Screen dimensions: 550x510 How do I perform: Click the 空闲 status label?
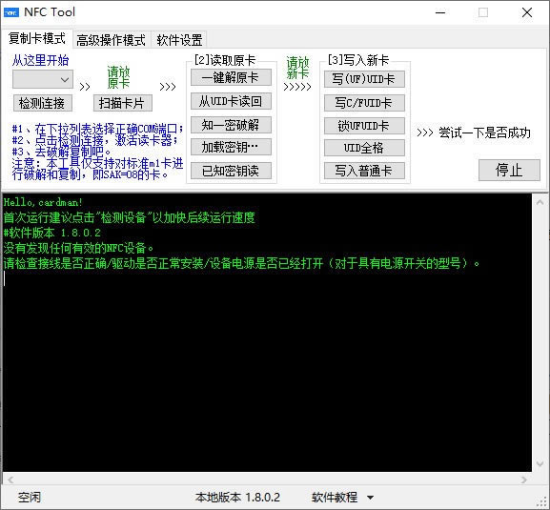click(x=30, y=497)
